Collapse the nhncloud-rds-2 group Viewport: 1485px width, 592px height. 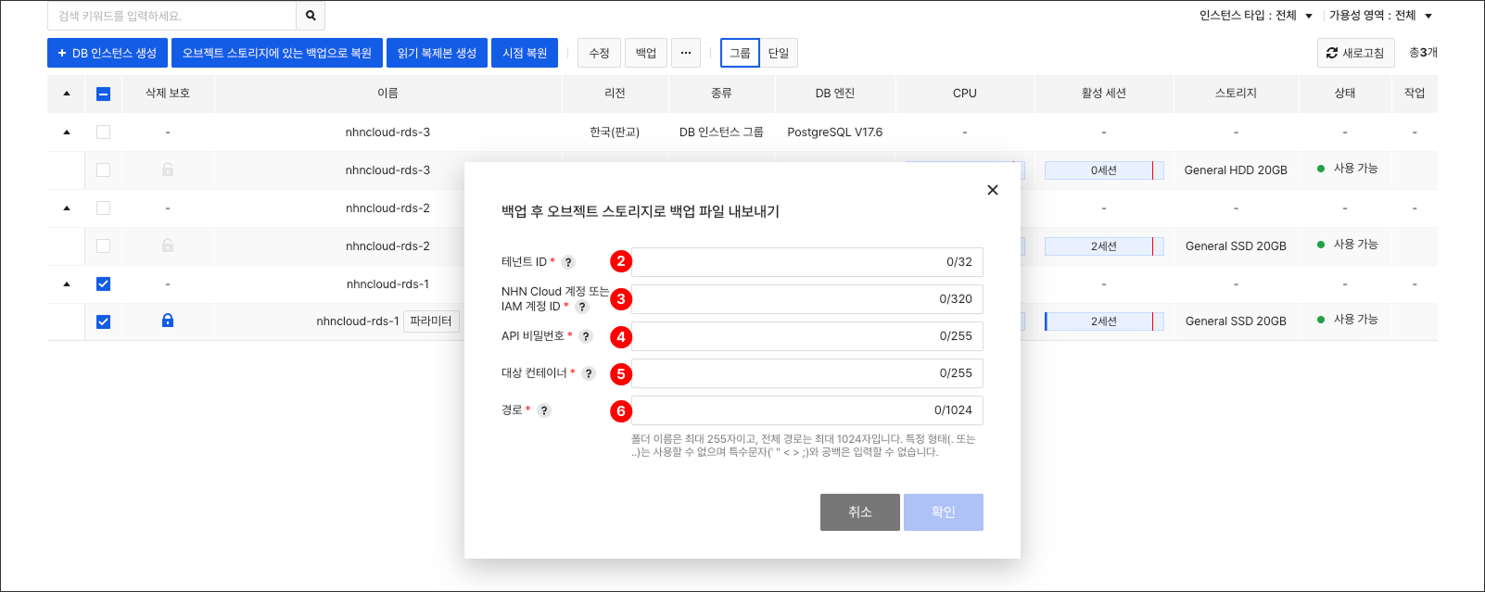(67, 208)
